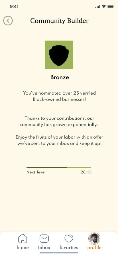Tap the back arrow circle icon
This screenshot has width=118, height=256.
(8, 21)
